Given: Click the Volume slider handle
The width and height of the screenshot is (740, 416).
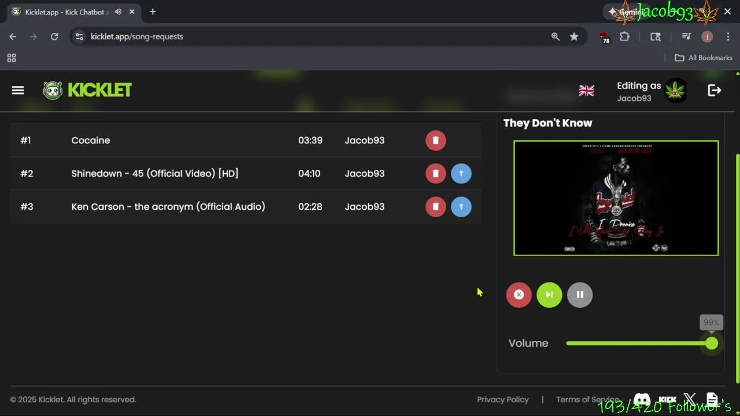Looking at the screenshot, I should click(712, 343).
